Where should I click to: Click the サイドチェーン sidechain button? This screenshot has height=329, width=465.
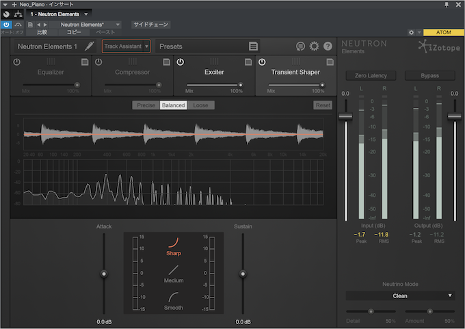pos(150,25)
